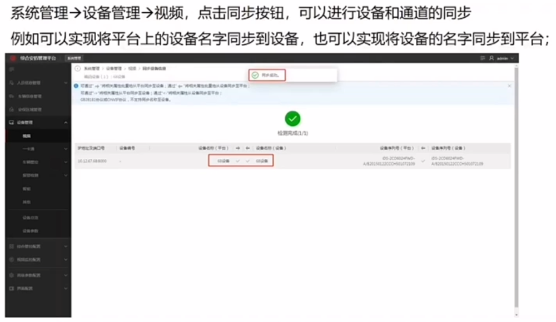
Task: Click the 同步成功 check icon in toast
Action: 255,75
